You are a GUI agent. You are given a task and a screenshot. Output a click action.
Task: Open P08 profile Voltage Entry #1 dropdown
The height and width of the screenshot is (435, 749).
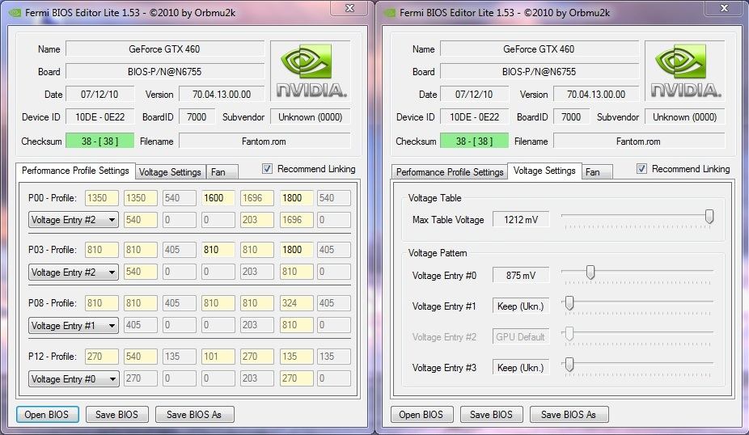[74, 326]
